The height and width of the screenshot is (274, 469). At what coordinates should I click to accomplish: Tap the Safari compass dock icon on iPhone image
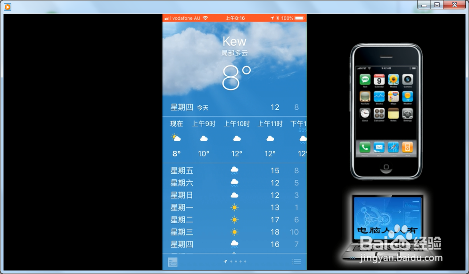(x=393, y=147)
